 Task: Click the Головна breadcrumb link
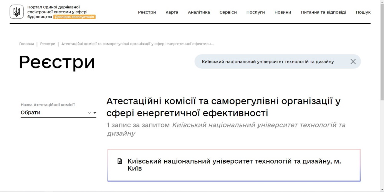pyautogui.click(x=27, y=44)
